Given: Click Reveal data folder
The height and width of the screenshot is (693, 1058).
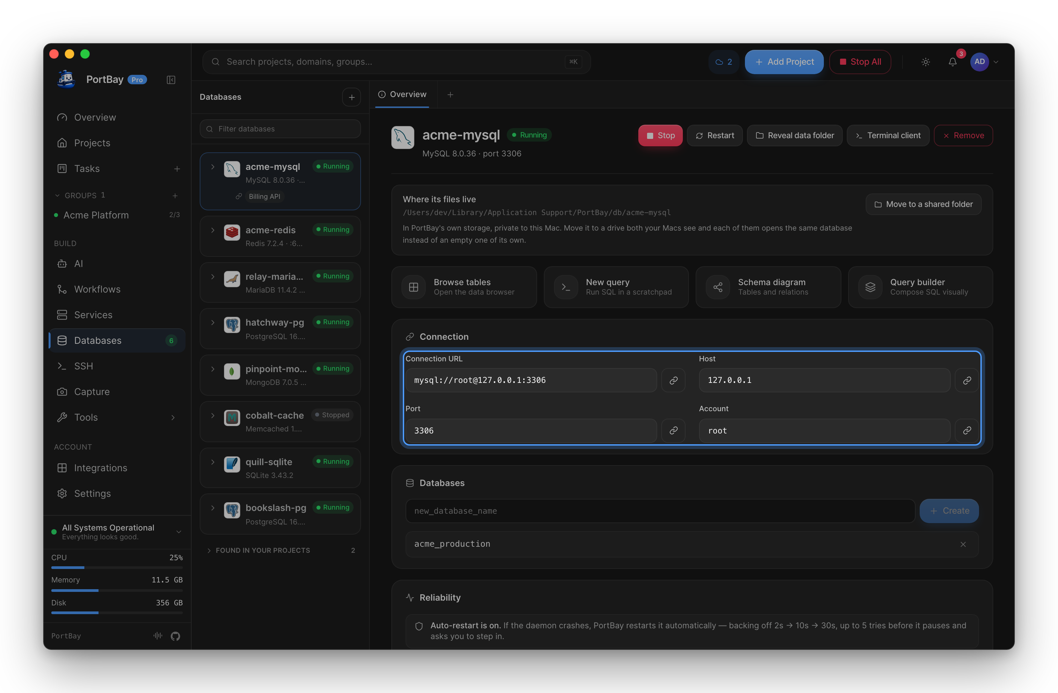Looking at the screenshot, I should 795,135.
